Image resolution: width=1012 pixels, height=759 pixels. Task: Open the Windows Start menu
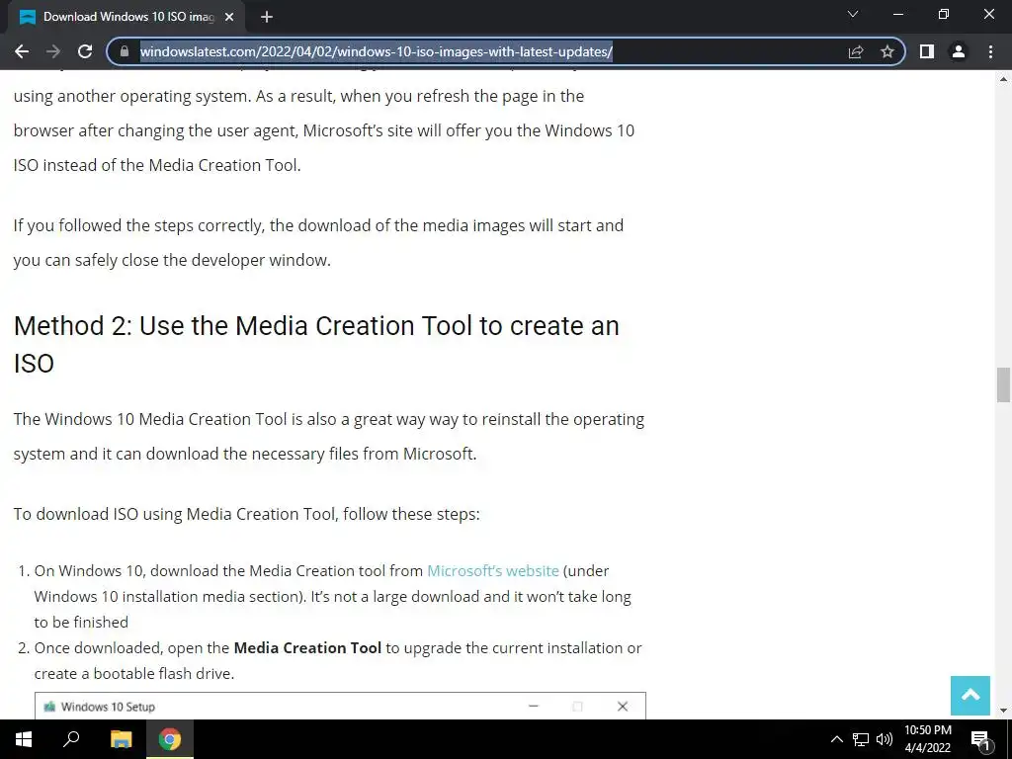click(24, 739)
